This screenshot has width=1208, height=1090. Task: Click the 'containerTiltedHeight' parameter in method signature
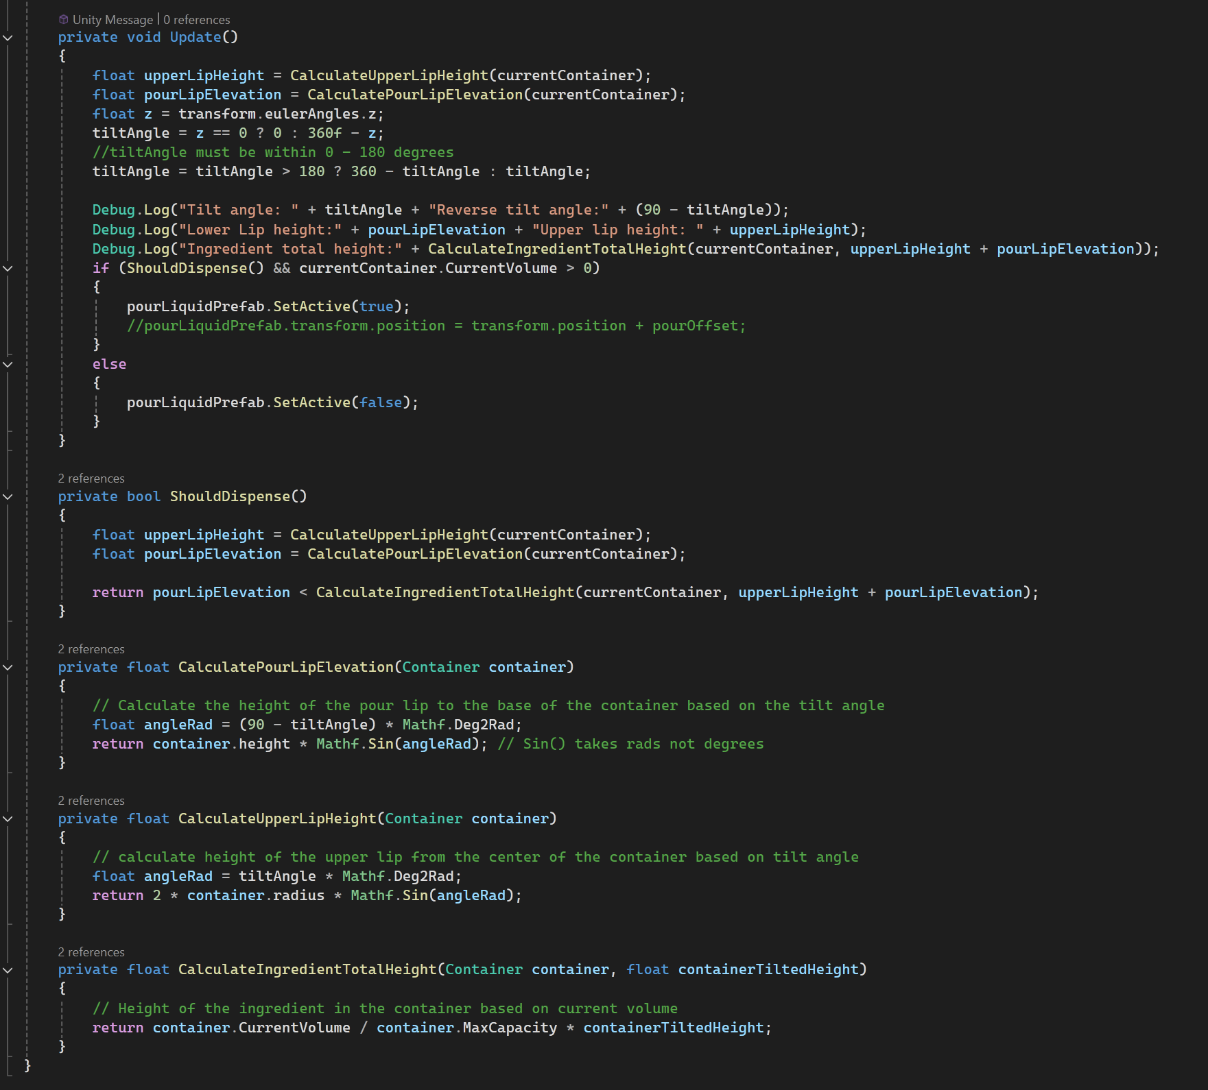768,969
